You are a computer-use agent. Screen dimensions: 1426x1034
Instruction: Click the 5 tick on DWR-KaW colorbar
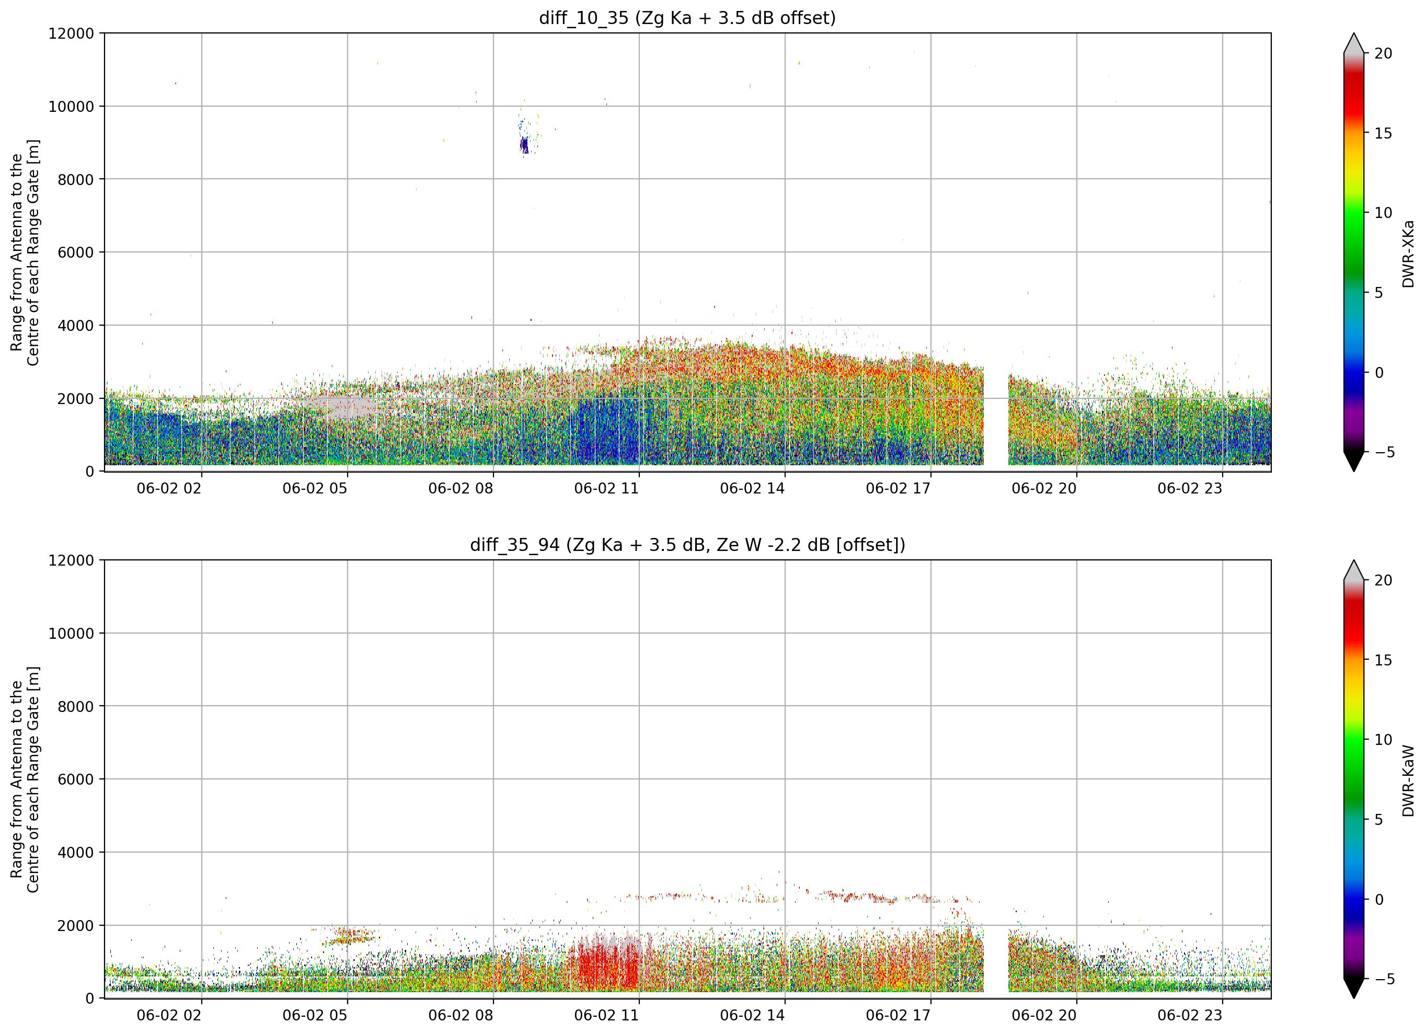click(1379, 820)
